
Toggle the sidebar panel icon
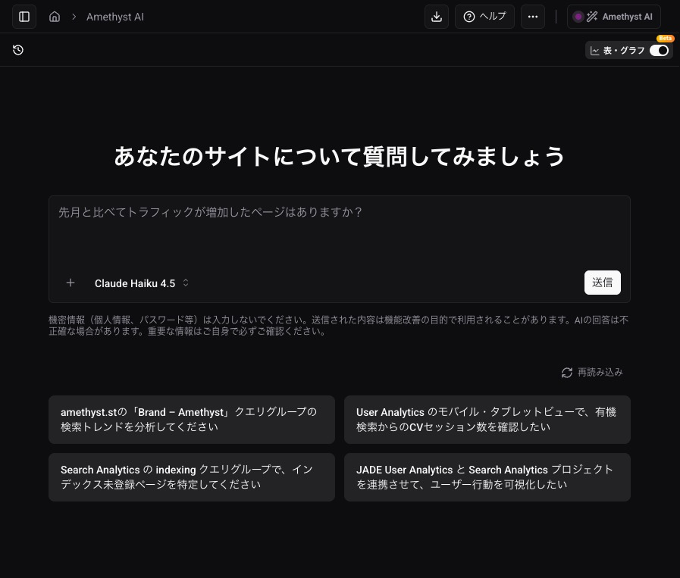tap(24, 17)
